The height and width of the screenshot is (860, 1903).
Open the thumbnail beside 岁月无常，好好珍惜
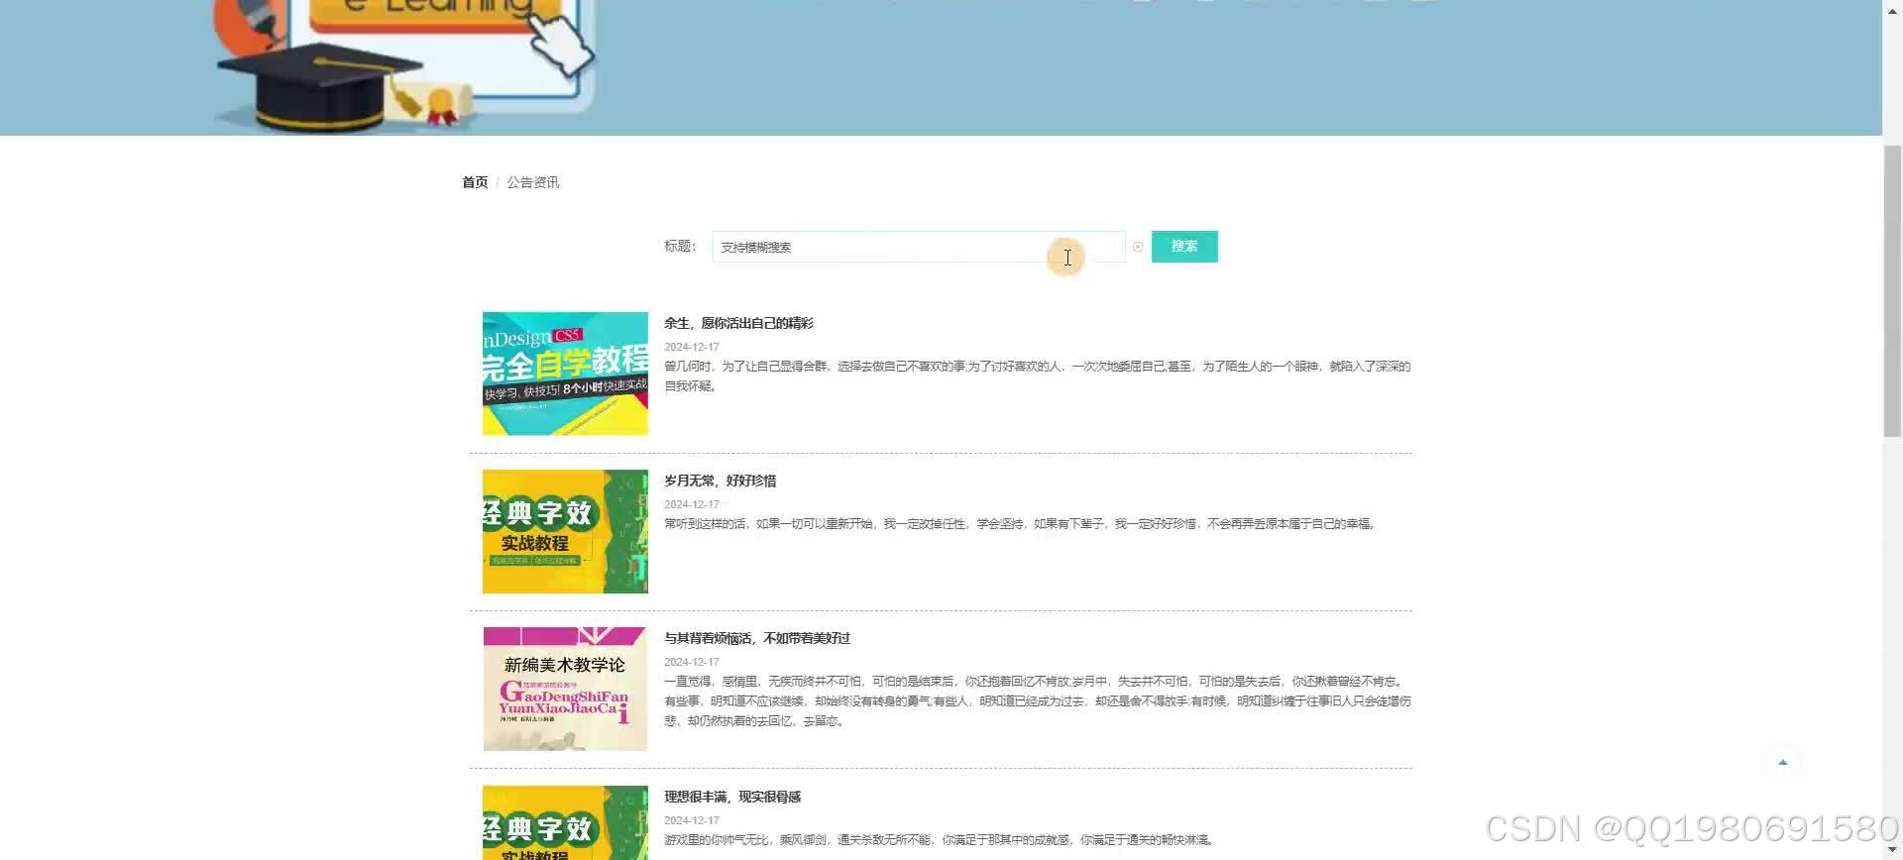tap(565, 531)
